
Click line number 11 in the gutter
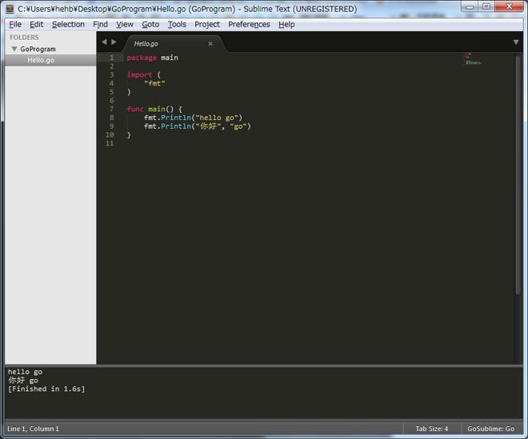(110, 143)
